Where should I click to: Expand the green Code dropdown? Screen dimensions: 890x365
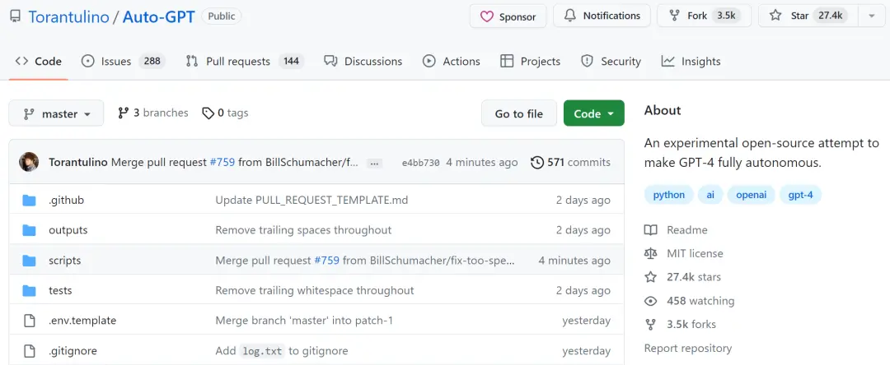[x=593, y=113]
